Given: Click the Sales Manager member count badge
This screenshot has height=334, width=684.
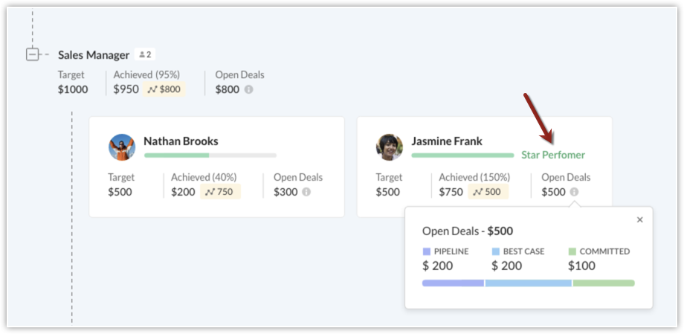Looking at the screenshot, I should (145, 55).
